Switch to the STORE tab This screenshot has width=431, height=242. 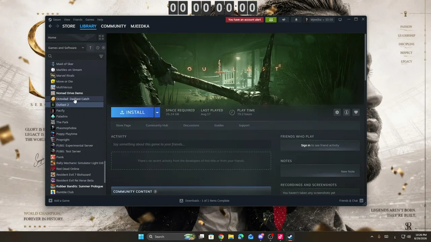[x=69, y=26]
